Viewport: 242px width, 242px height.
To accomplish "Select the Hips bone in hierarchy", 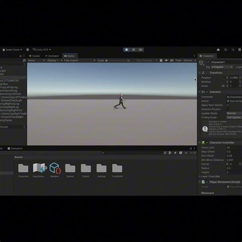I will pyautogui.click(x=4, y=84).
